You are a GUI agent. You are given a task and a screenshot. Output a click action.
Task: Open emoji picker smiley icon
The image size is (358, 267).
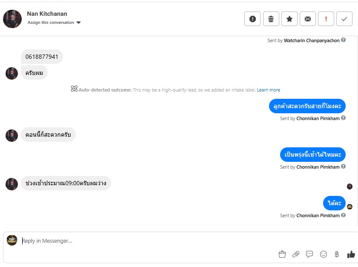point(324,254)
